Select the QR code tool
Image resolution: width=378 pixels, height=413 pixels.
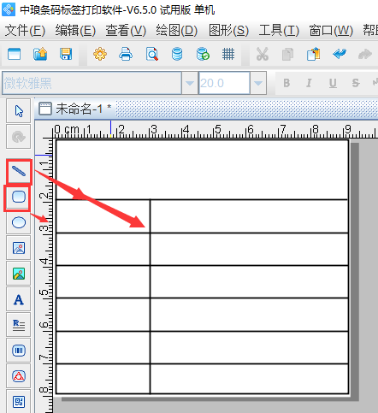pos(19,402)
